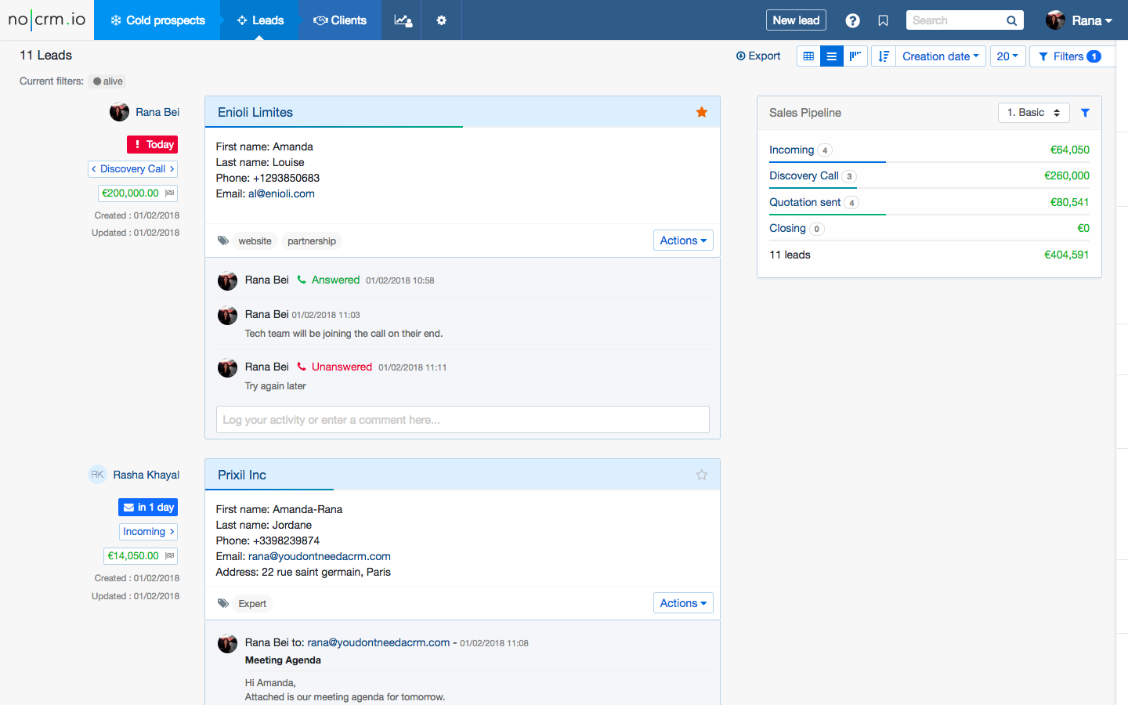The height and width of the screenshot is (705, 1128).
Task: Click the tags icon on Enioli Limites
Action: coord(223,241)
